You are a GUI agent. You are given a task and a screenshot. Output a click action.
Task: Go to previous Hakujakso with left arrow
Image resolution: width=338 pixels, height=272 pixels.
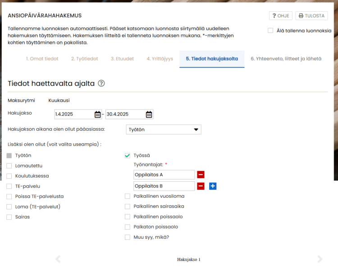click(x=58, y=259)
